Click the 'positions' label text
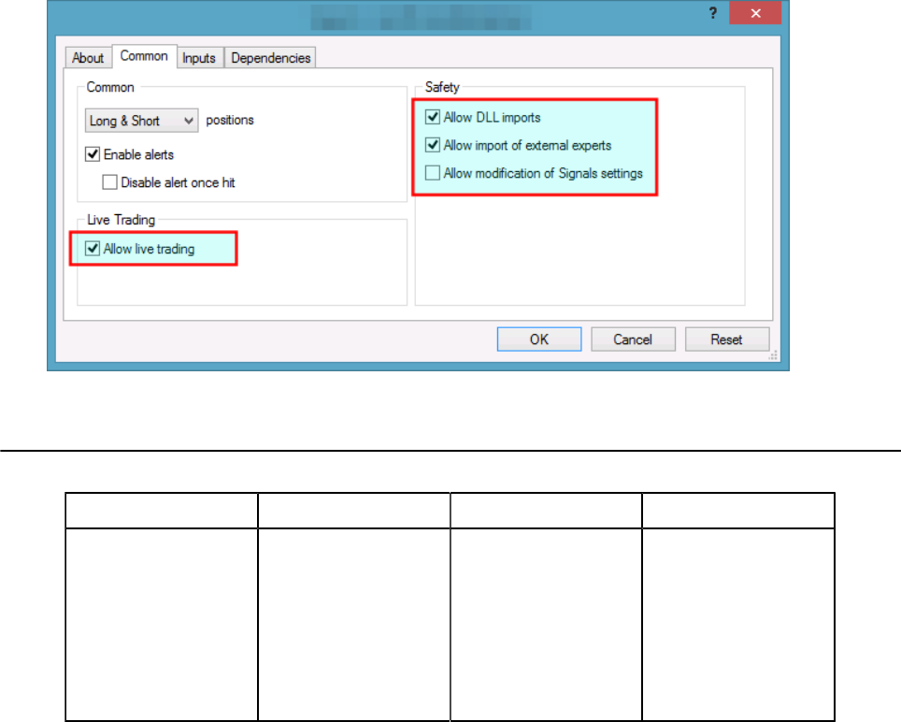The height and width of the screenshot is (722, 901). [230, 120]
